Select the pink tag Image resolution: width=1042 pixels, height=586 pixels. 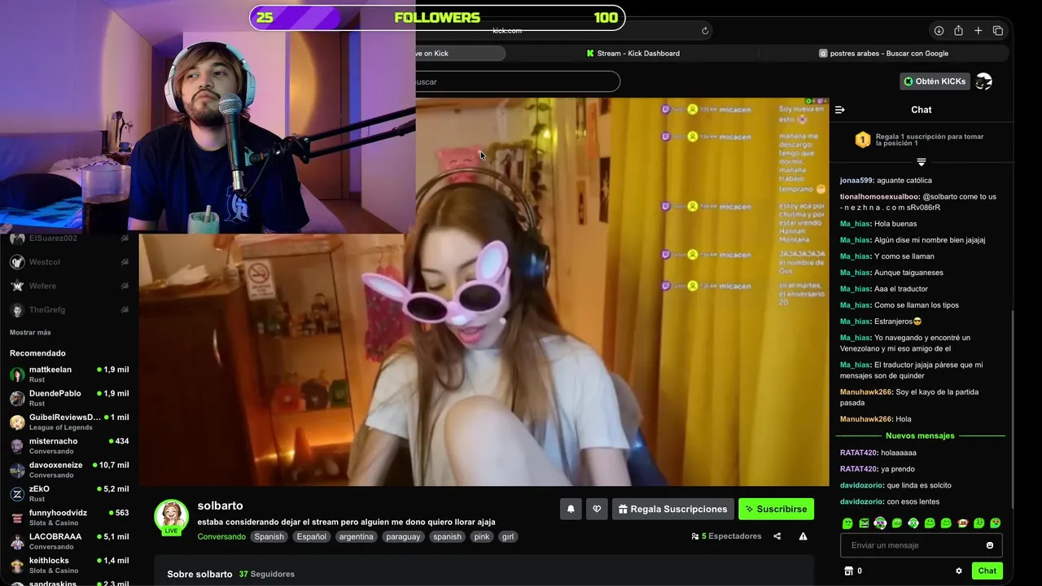(x=482, y=537)
